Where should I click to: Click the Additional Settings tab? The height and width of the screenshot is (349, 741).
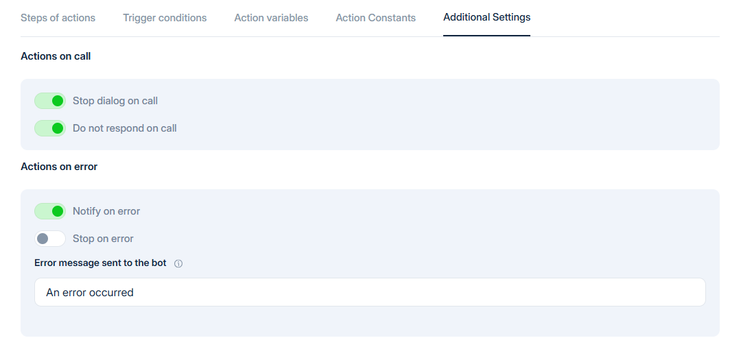pos(486,17)
